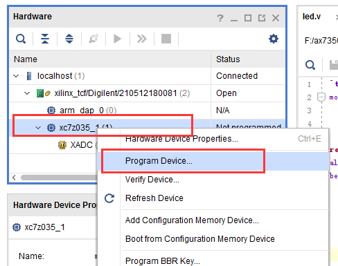Image resolution: width=338 pixels, height=266 pixels.
Task: Choose Verify Device from context menu
Action: click(x=213, y=180)
